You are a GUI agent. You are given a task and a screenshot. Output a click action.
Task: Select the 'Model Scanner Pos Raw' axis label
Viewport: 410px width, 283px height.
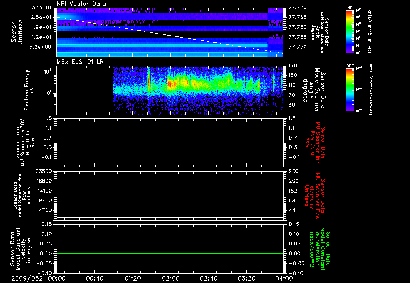point(22,196)
